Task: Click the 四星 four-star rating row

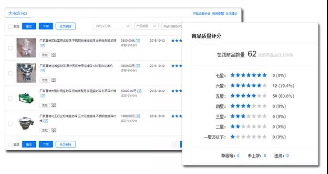Action: (251, 106)
